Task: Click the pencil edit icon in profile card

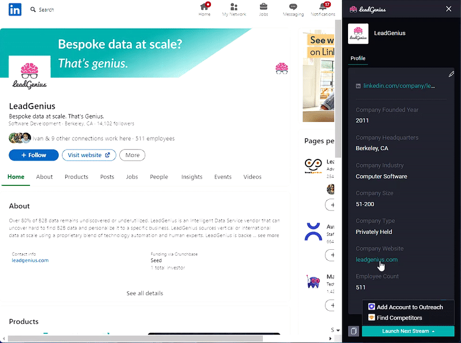Action: [451, 74]
